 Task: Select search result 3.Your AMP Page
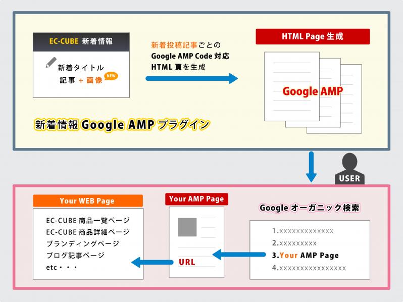pyautogui.click(x=306, y=256)
